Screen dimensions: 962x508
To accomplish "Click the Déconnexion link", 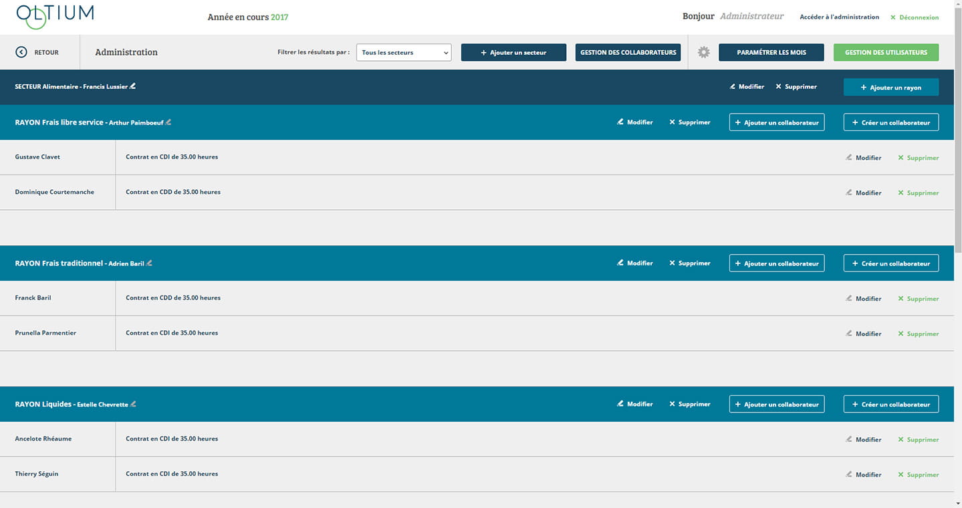I will (x=915, y=17).
